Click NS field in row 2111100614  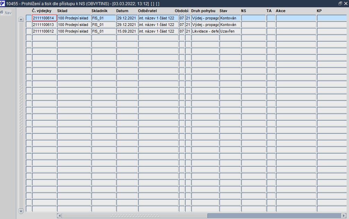click(x=254, y=18)
